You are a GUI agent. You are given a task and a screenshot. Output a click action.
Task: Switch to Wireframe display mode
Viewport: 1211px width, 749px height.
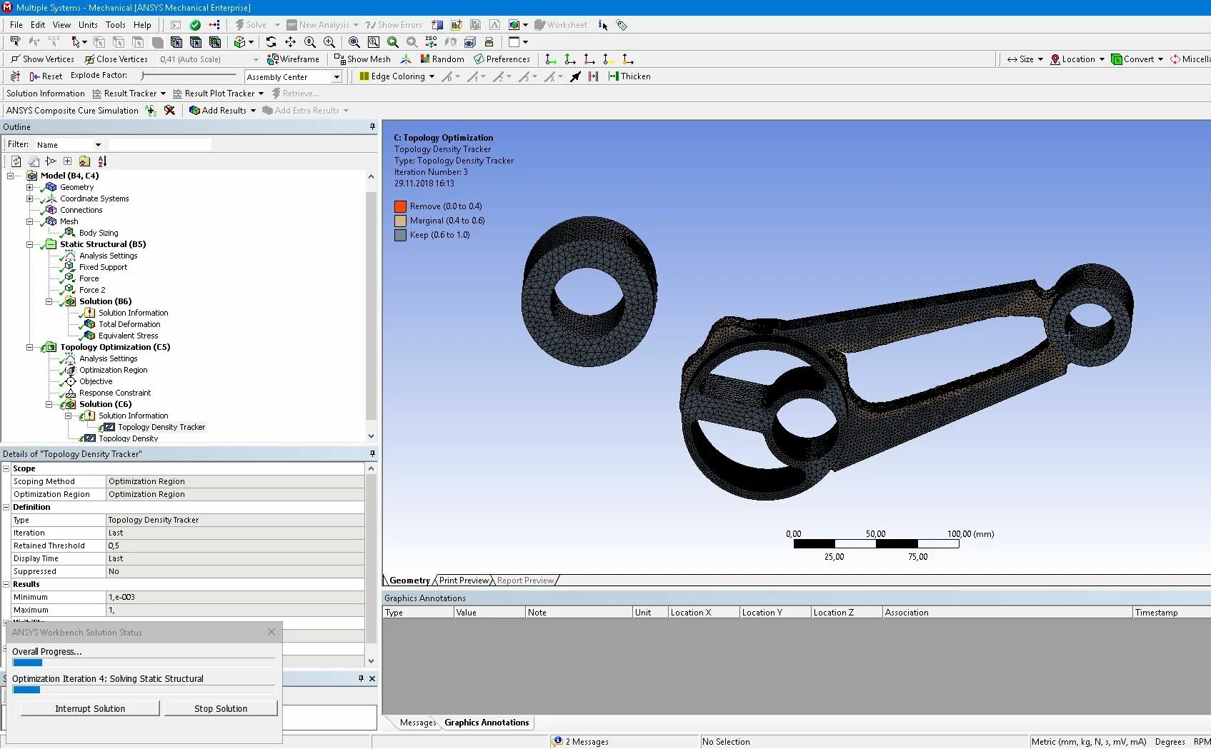tap(293, 59)
